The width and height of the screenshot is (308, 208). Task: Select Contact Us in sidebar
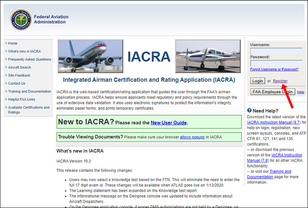pyautogui.click(x=17, y=83)
